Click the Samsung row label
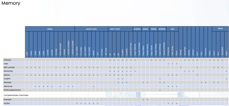This screenshot has height=106, width=229. 8,86
